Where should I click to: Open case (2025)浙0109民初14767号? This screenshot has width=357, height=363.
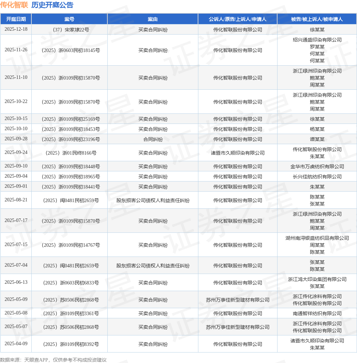tap(71, 245)
